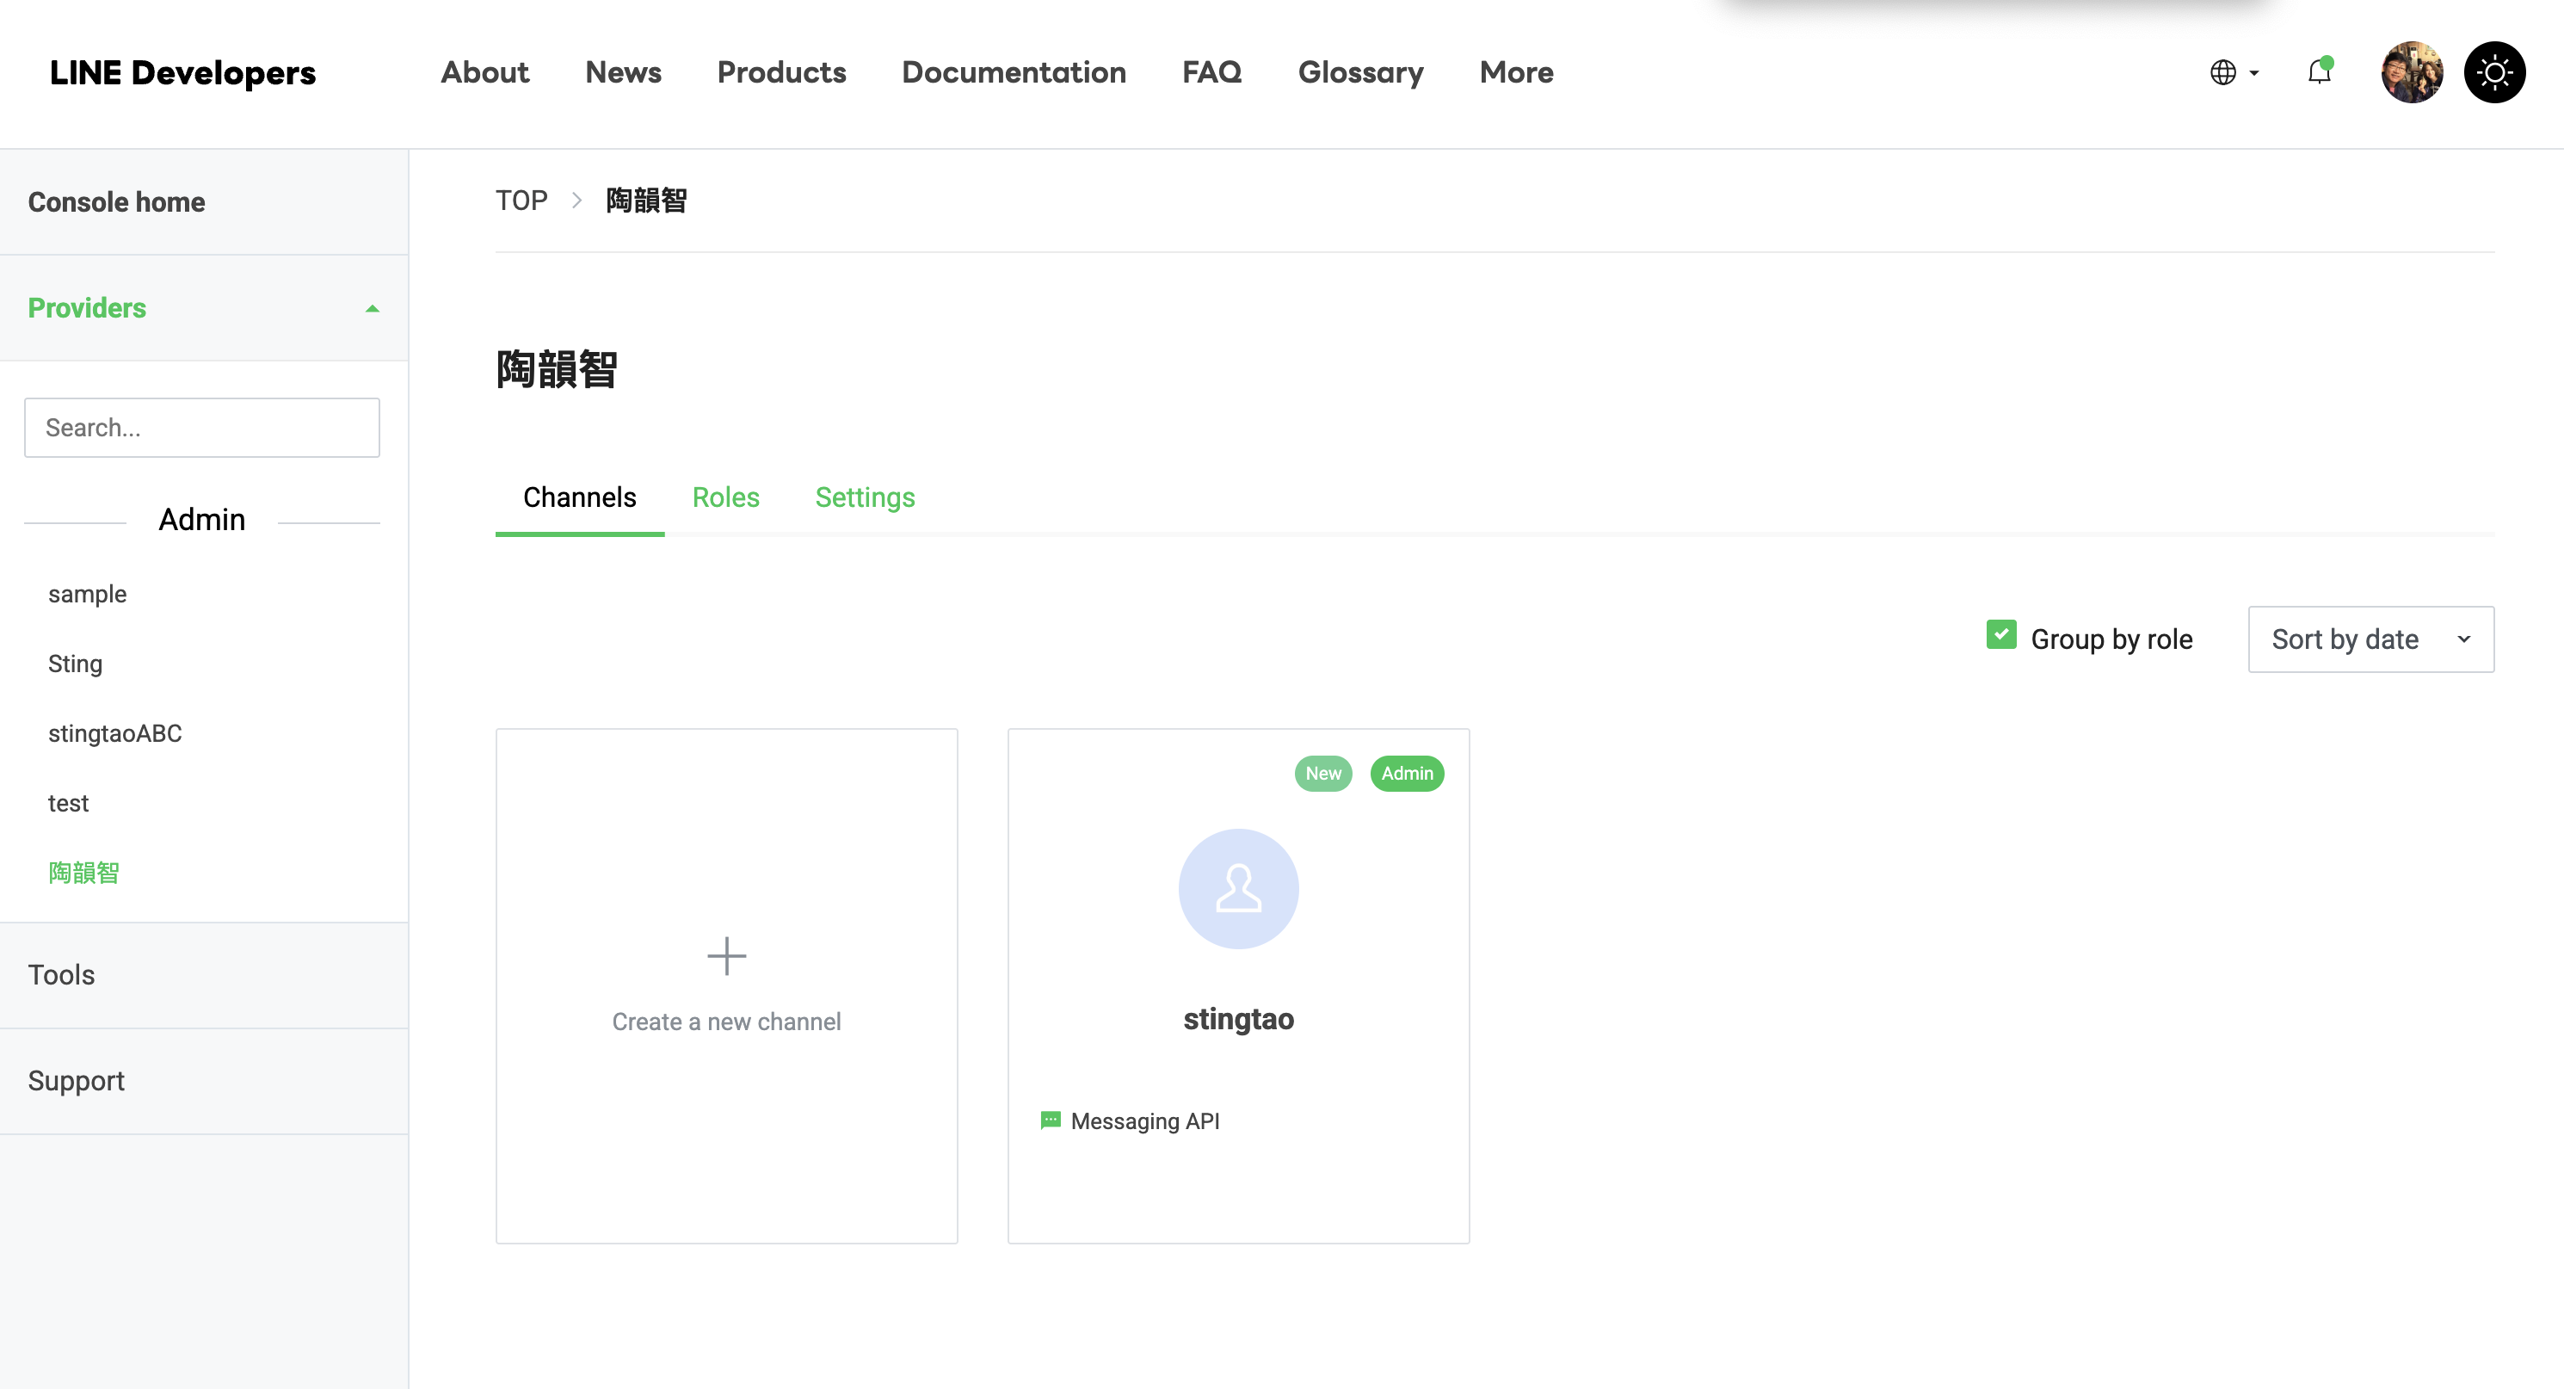Collapse the Providers sidebar section
This screenshot has height=1389, width=2564.
[371, 309]
